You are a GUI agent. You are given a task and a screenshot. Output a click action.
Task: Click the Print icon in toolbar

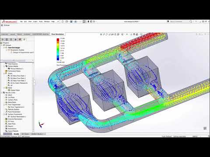tap(76, 21)
